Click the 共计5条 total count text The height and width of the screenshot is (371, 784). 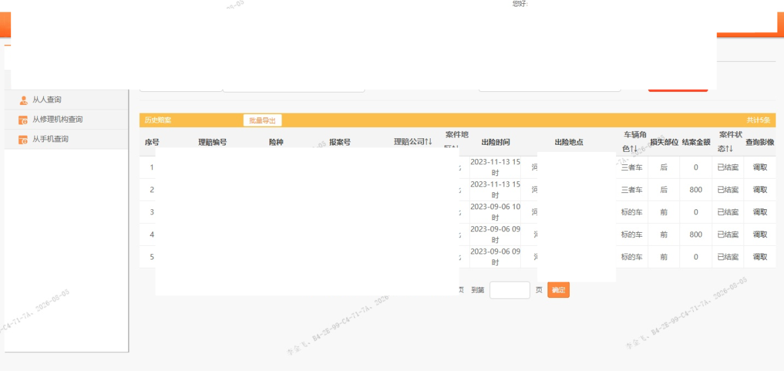(x=759, y=121)
